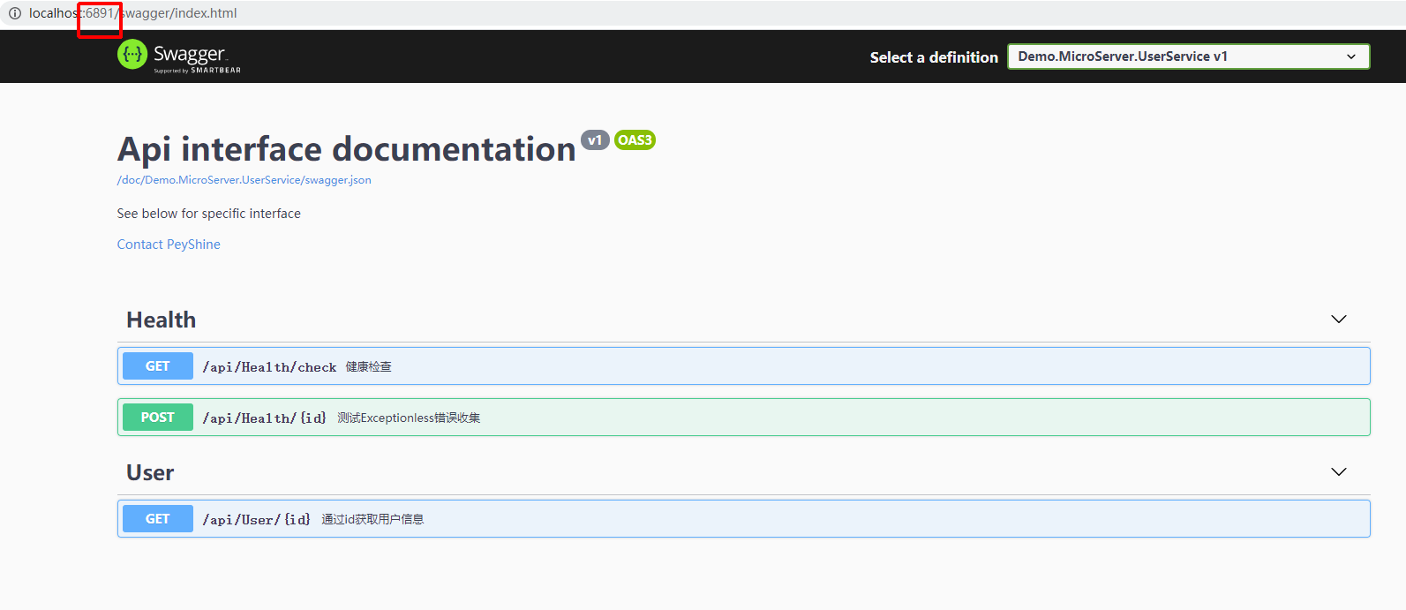Click the Api interface documentation title
This screenshot has width=1406, height=610.
(x=347, y=149)
